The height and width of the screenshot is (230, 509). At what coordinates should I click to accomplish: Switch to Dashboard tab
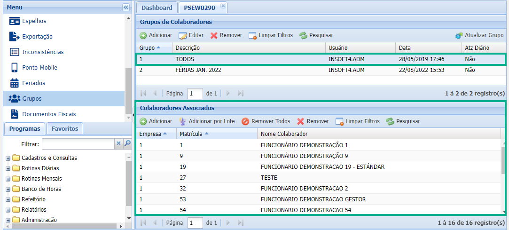157,8
